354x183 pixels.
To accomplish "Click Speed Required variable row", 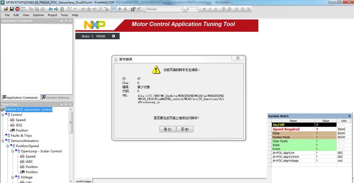I will 309,129.
